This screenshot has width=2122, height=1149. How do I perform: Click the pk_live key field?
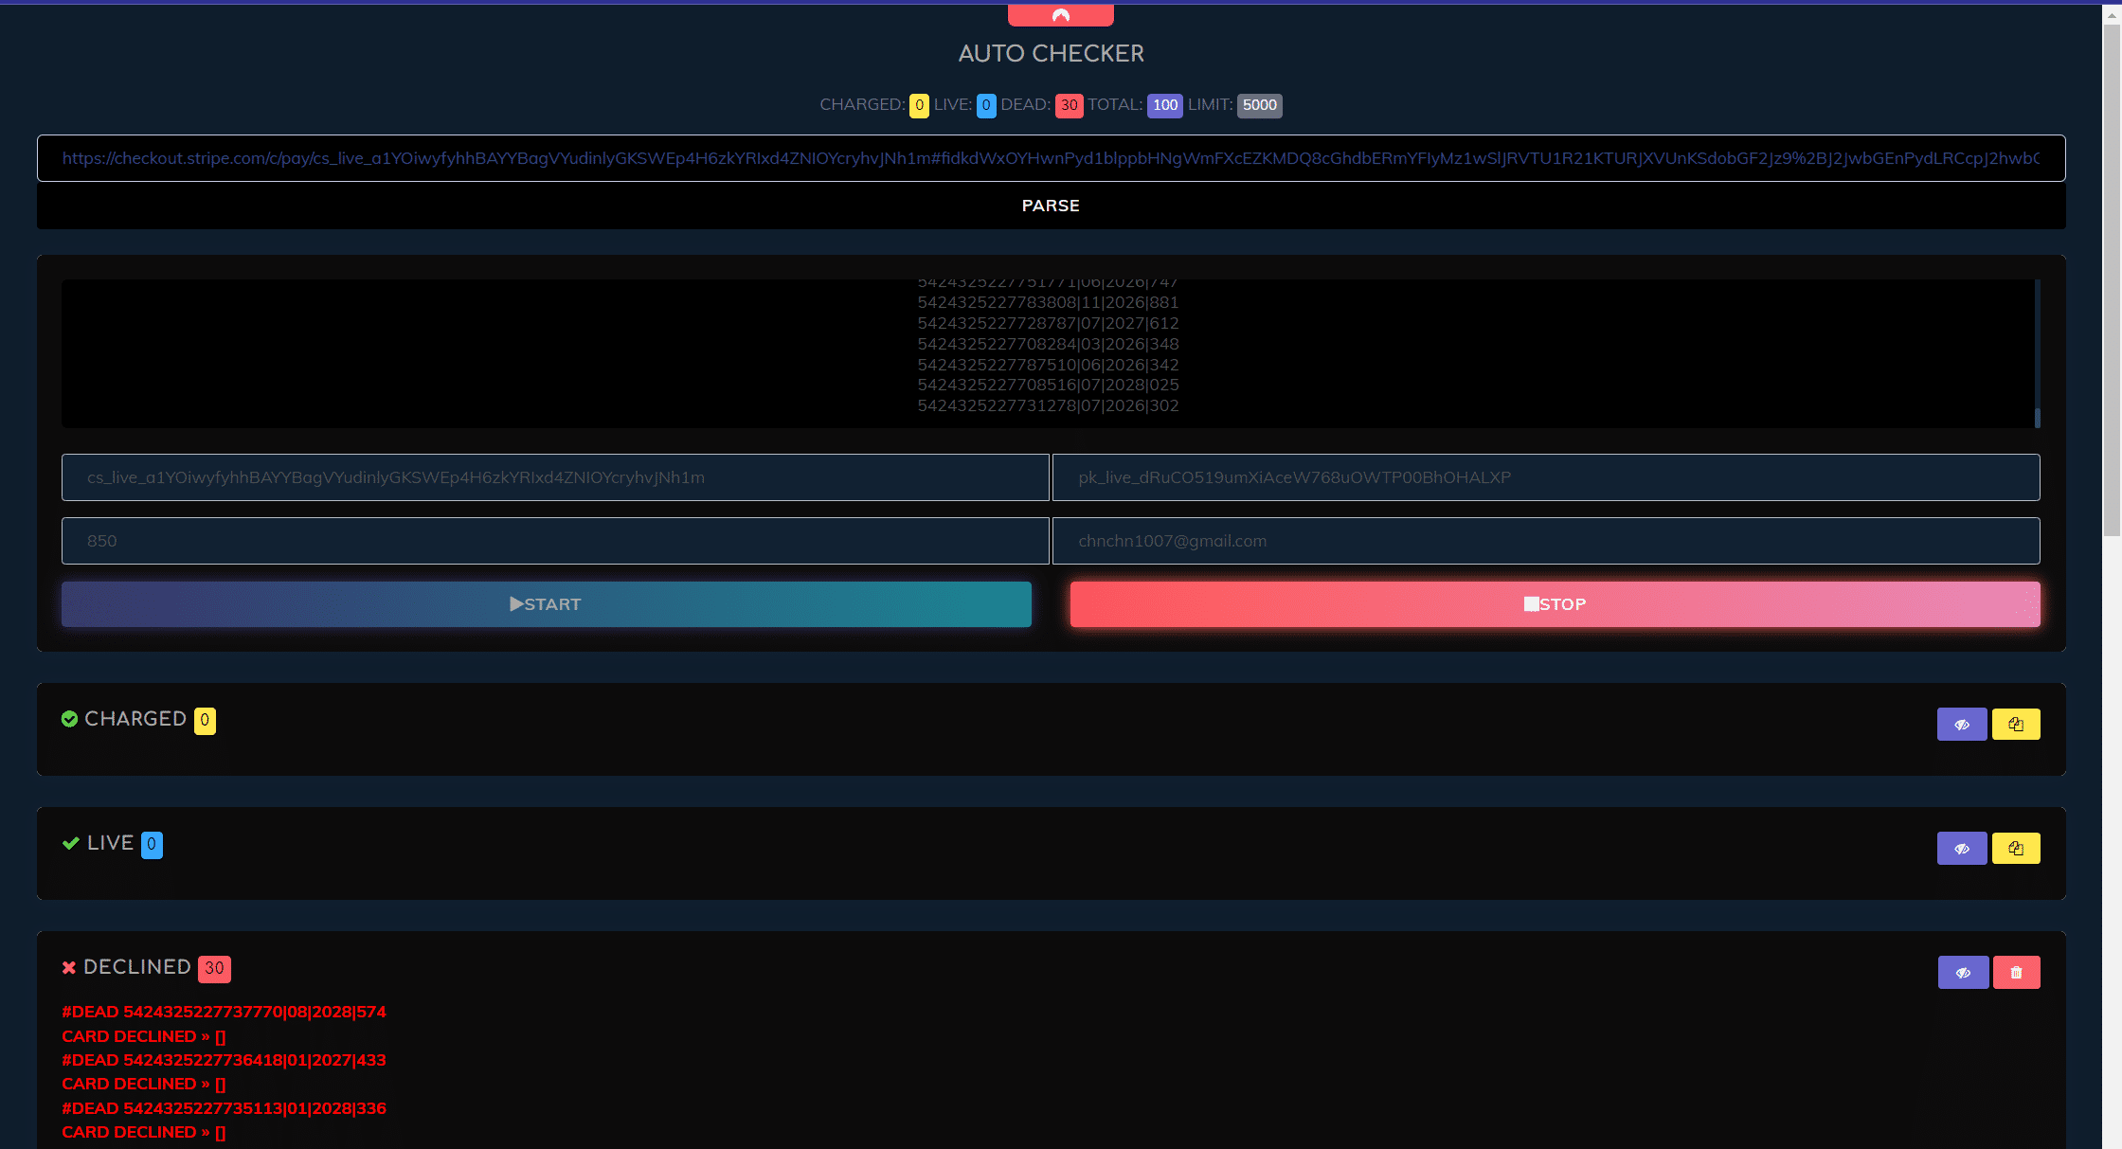point(1545,477)
